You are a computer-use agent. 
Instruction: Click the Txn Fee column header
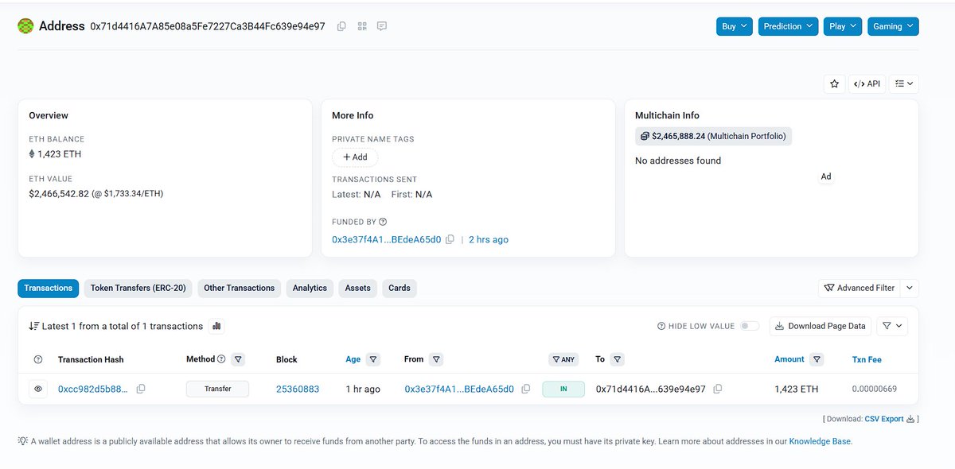pyautogui.click(x=867, y=359)
